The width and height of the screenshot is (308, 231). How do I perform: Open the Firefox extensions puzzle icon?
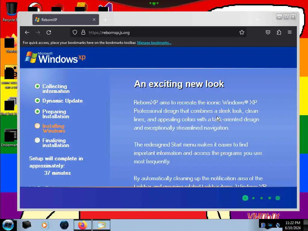click(x=279, y=32)
